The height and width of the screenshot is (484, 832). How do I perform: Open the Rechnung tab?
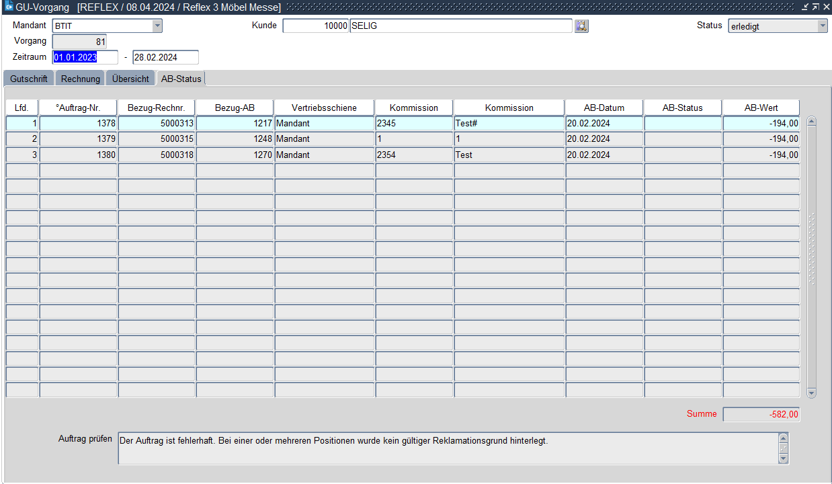[80, 79]
